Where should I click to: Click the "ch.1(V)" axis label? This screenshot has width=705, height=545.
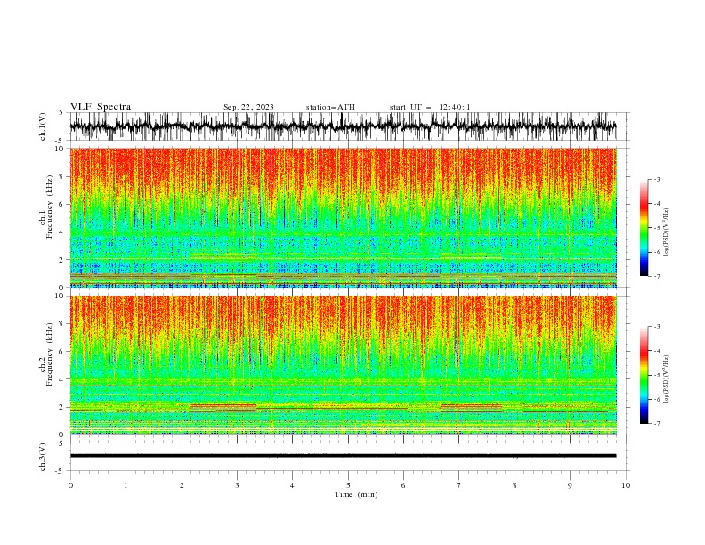43,126
